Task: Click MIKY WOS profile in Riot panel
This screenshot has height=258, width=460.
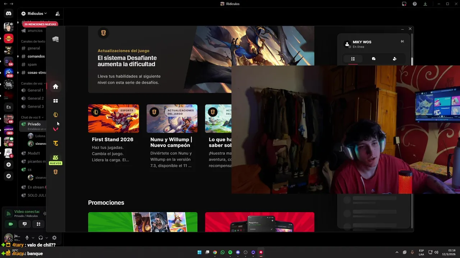Action: 359,44
